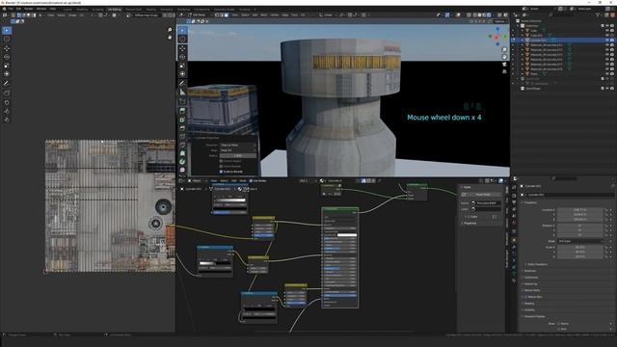Toggle Scale to Bounds checkbox

(221, 172)
